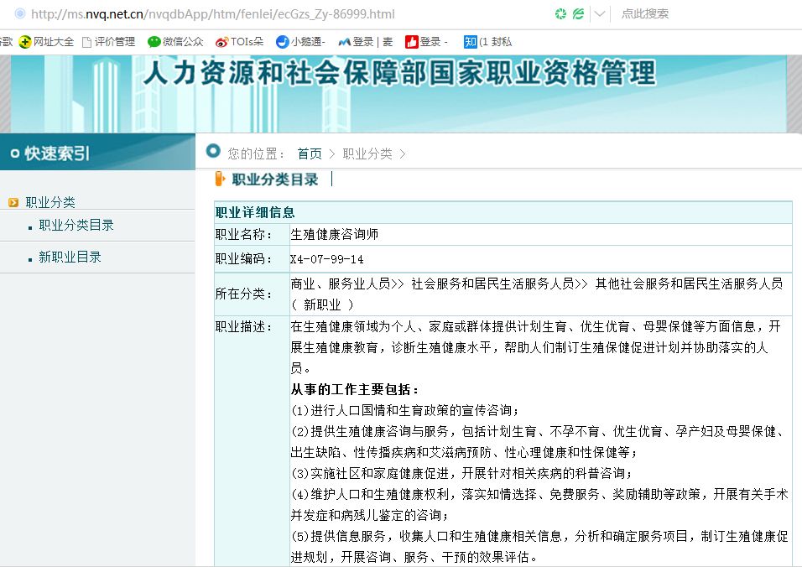Click 职业分类 in the breadcrumb
The height and width of the screenshot is (567, 802).
[x=367, y=153]
